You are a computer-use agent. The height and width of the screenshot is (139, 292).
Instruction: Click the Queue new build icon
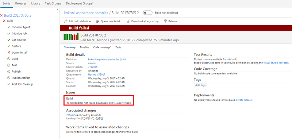pyautogui.click(x=98, y=21)
